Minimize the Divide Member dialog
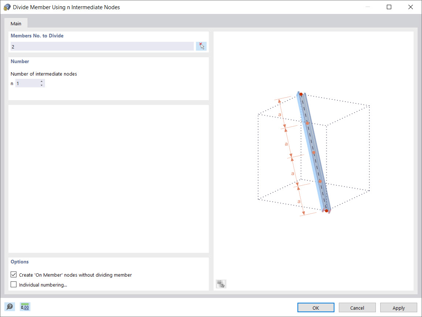The width and height of the screenshot is (422, 317). tap(367, 7)
